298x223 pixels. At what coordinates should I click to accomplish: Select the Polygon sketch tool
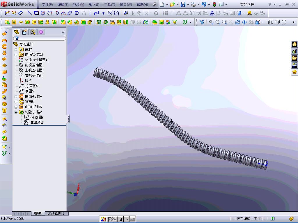[77, 13]
